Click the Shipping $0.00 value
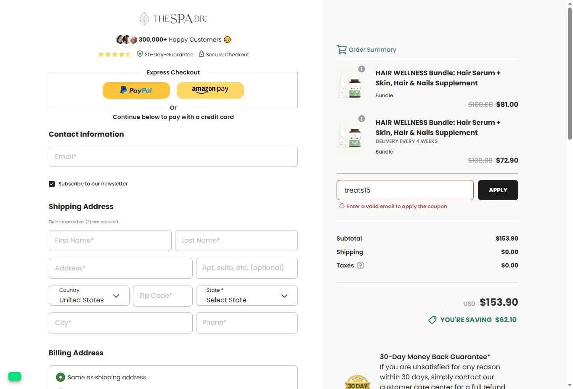The height and width of the screenshot is (389, 573). click(509, 252)
